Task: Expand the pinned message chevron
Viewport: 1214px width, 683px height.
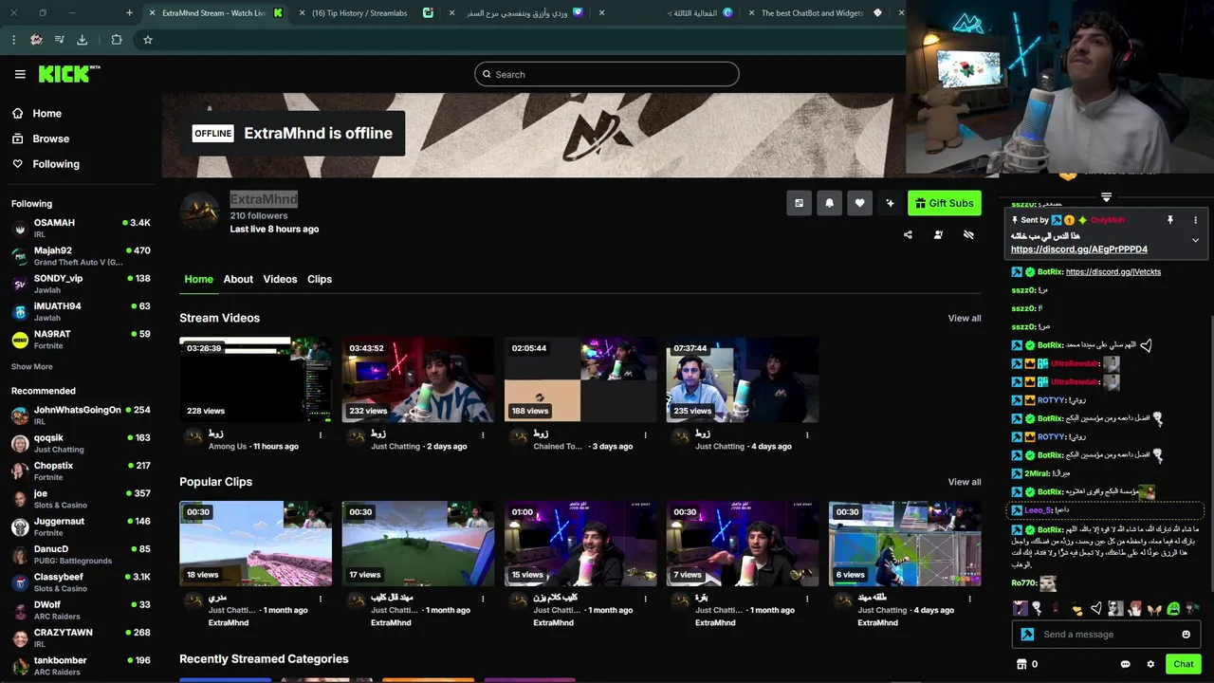Action: (x=1195, y=241)
